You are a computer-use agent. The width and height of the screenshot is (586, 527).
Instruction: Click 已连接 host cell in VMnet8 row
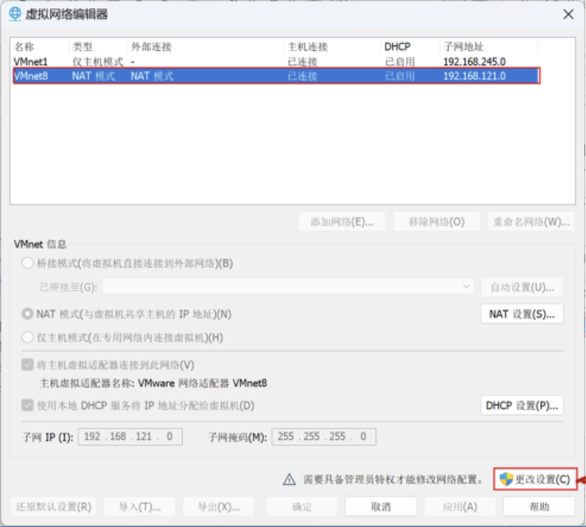tap(303, 76)
